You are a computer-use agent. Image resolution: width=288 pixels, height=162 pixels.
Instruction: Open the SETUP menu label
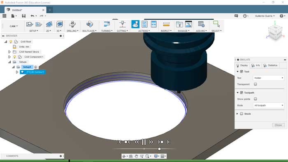(34, 31)
